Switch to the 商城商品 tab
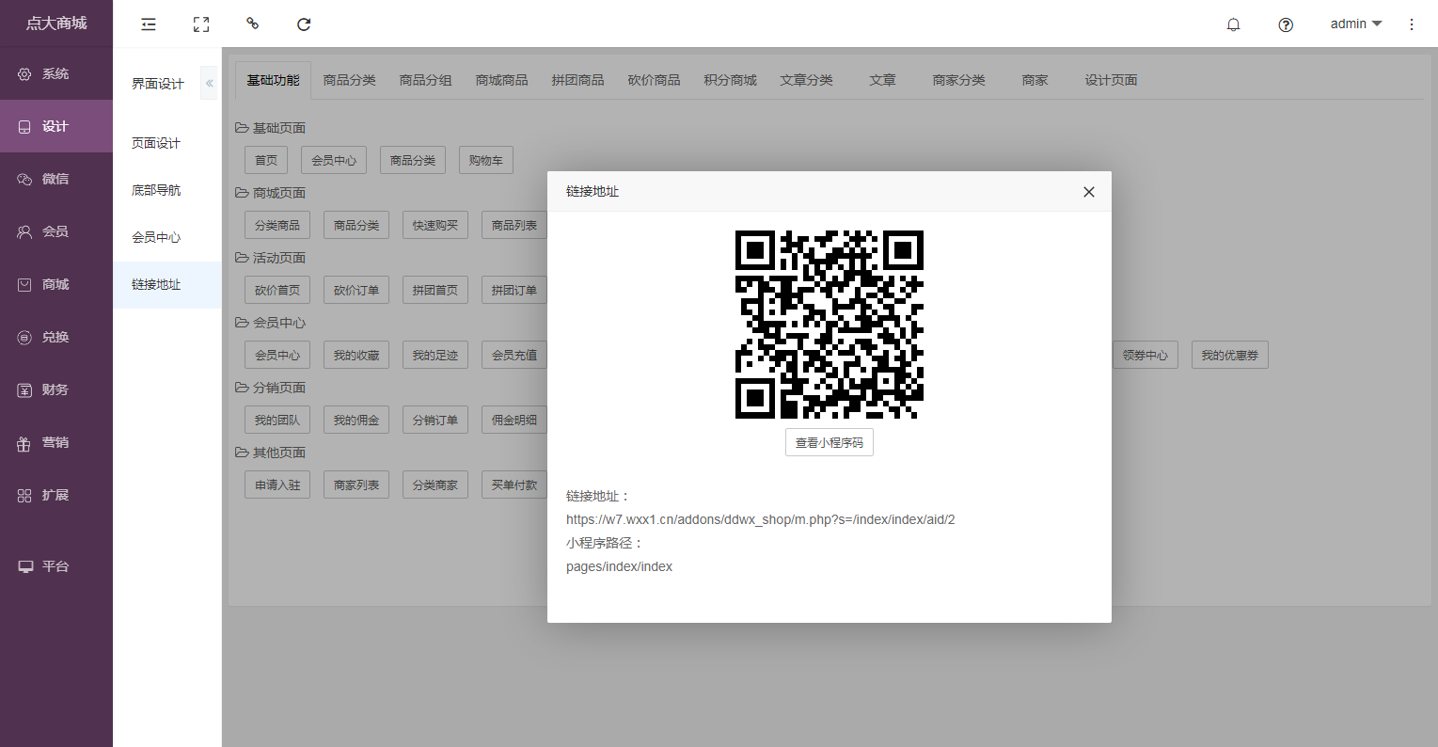The height and width of the screenshot is (747, 1438). click(502, 80)
